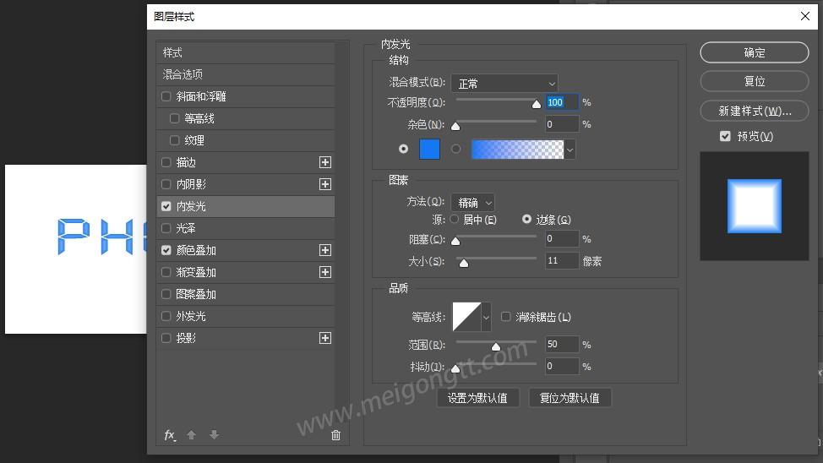The height and width of the screenshot is (463, 823).
Task: Add another stroke effect with 描边 plus icon
Action: pos(325,162)
